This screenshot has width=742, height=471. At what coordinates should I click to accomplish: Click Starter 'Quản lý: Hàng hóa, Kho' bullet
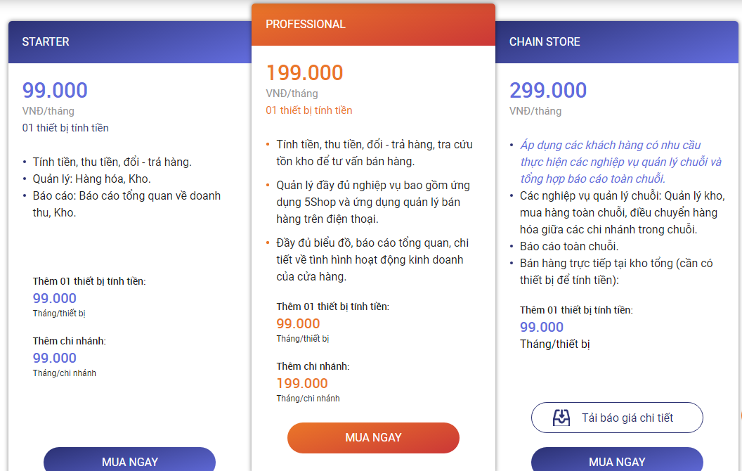[x=91, y=179]
